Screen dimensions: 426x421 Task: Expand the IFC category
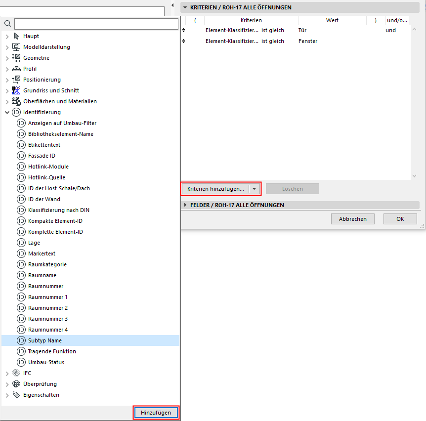7,374
